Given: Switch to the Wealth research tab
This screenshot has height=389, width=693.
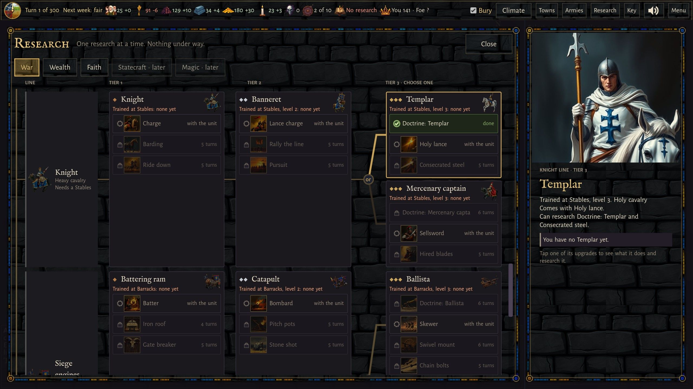Looking at the screenshot, I should pyautogui.click(x=60, y=67).
